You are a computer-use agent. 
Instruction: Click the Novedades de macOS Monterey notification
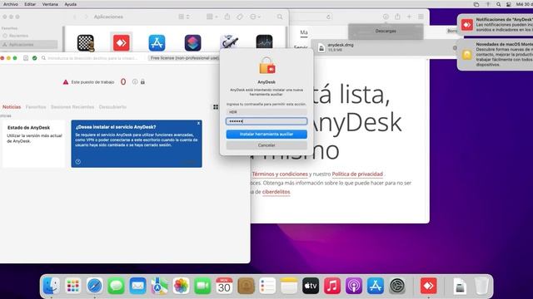[495, 54]
